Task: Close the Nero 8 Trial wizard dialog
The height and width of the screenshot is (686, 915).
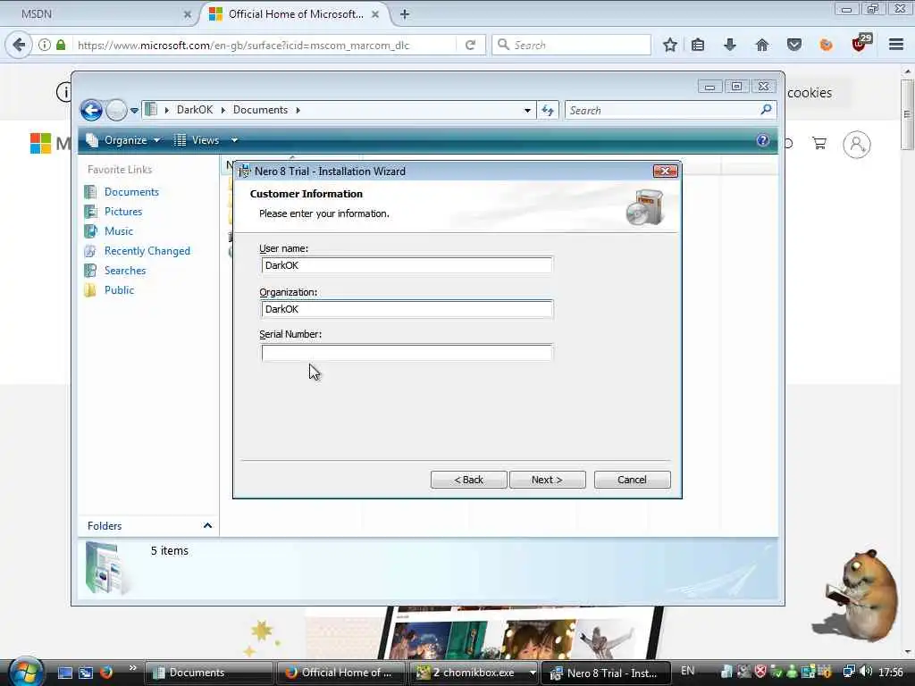Action: pos(665,171)
